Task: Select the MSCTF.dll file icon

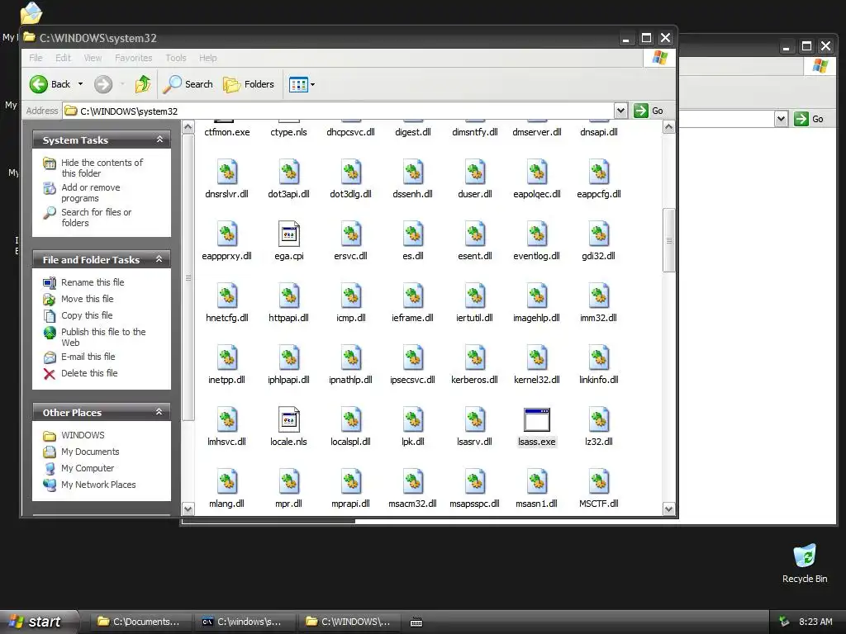Action: click(x=599, y=482)
